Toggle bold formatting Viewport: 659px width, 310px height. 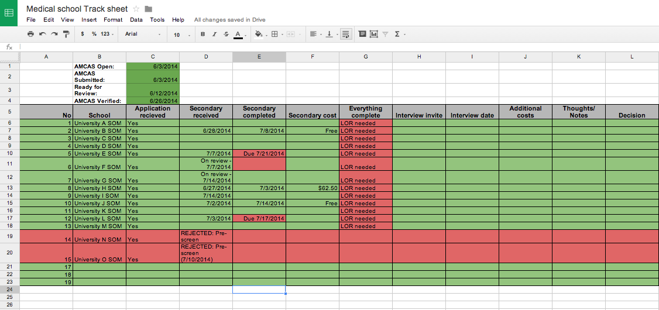coord(202,35)
